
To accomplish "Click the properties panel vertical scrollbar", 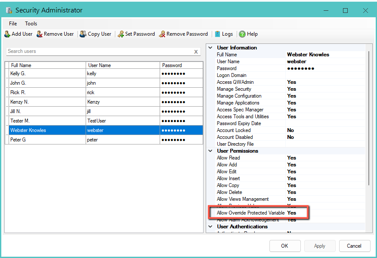I will (x=369, y=118).
